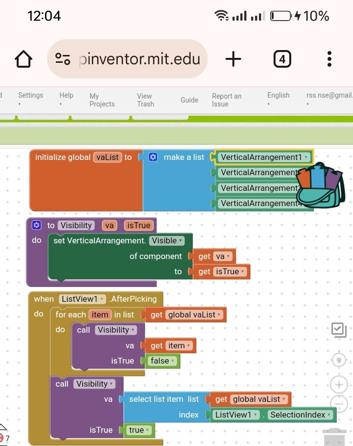Open the backpack icon
Viewport: 353px width, 446px height.
(x=320, y=185)
